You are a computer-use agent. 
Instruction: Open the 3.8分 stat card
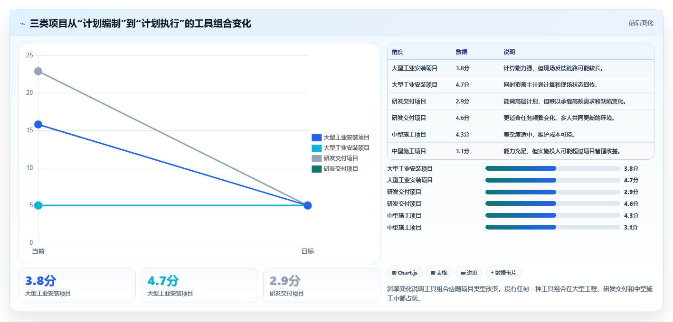pyautogui.click(x=77, y=285)
